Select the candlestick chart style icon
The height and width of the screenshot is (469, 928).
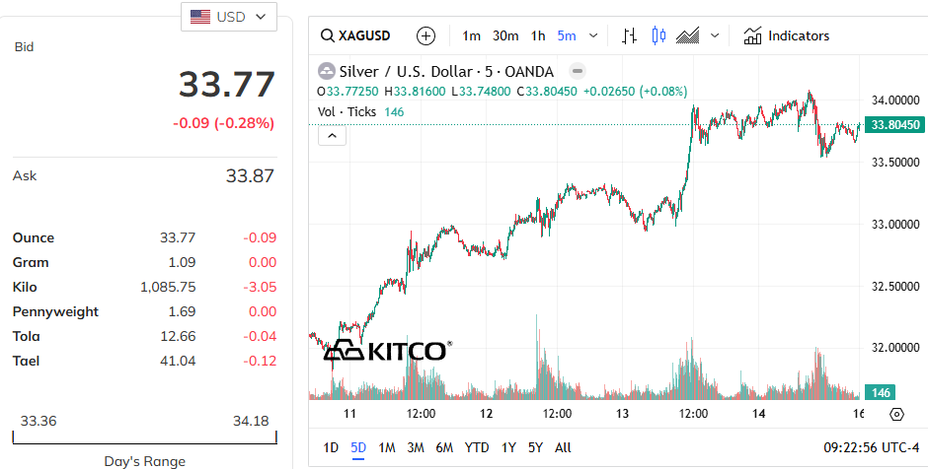[x=658, y=36]
